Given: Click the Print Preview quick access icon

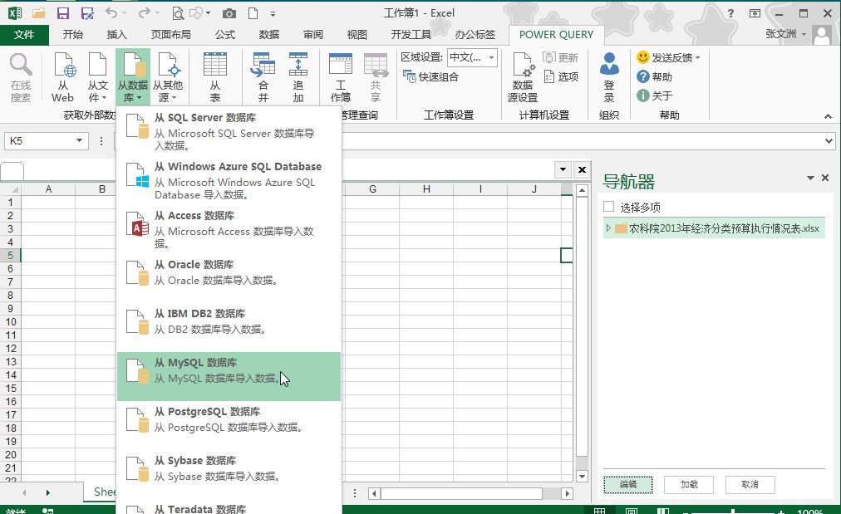Looking at the screenshot, I should pyautogui.click(x=178, y=13).
